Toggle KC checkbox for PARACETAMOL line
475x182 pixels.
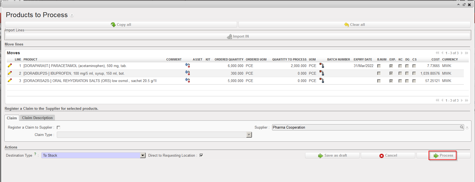point(400,66)
